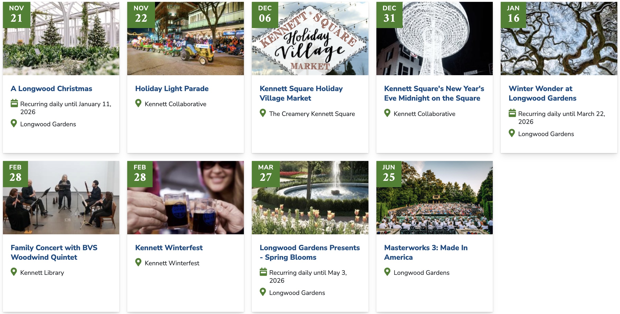Open Masterworks 3: Made In America link

coord(426,252)
